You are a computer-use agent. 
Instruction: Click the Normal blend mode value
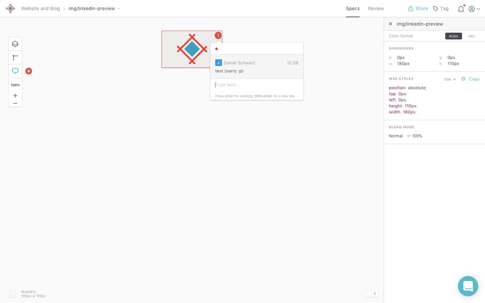point(396,136)
